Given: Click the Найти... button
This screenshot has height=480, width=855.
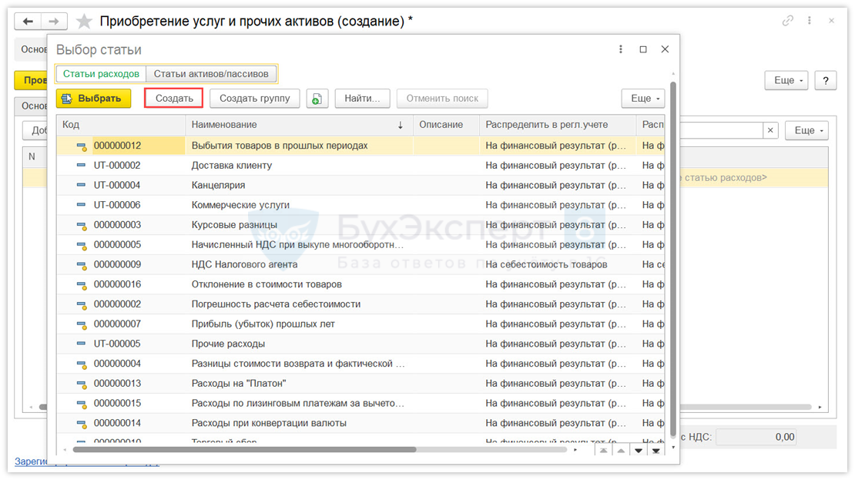Looking at the screenshot, I should [362, 99].
